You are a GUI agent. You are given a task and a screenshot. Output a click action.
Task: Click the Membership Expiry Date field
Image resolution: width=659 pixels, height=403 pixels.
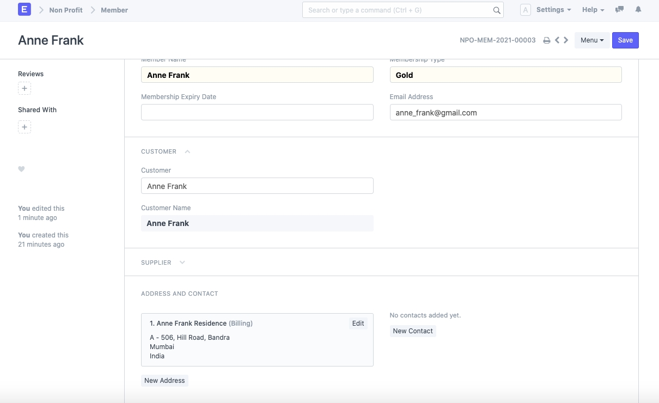[x=257, y=112]
